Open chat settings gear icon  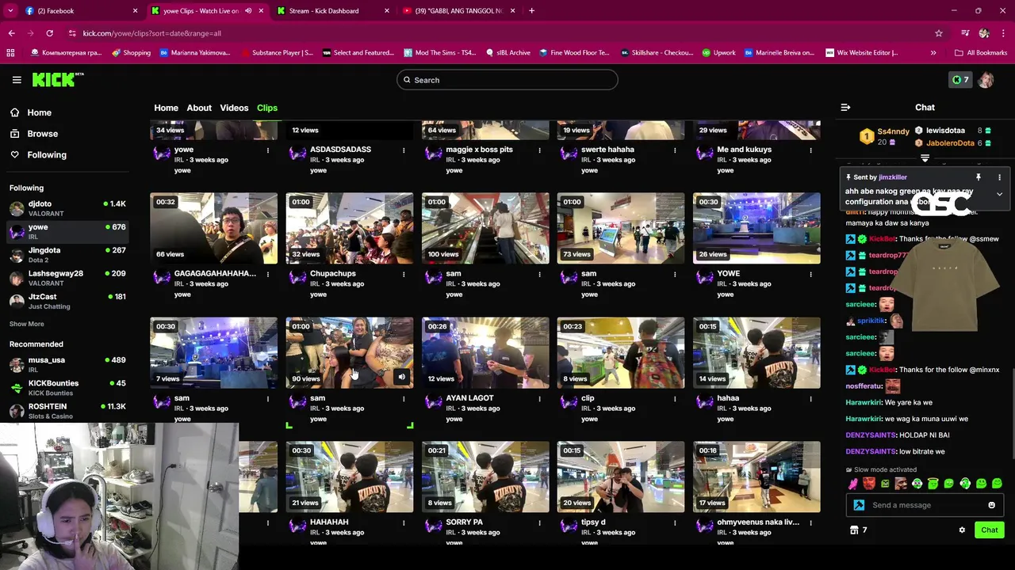962,530
